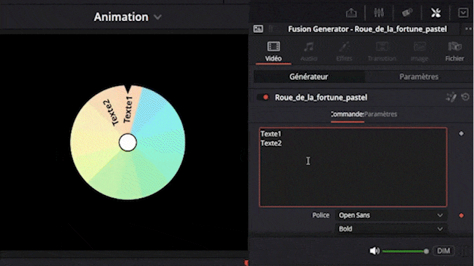Click the Quick Export icon

[351, 13]
